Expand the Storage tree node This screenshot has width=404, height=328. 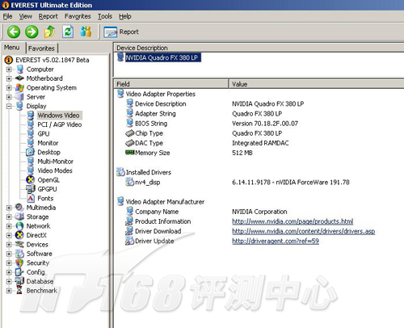click(x=9, y=217)
